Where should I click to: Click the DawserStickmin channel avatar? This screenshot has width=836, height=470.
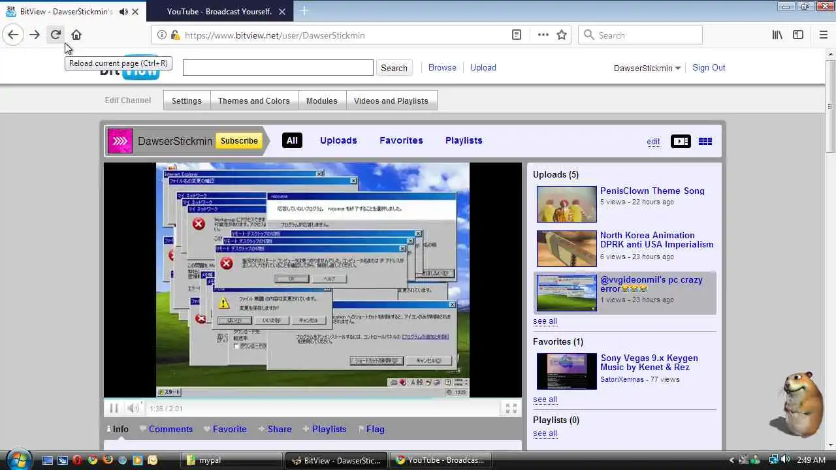pyautogui.click(x=120, y=140)
